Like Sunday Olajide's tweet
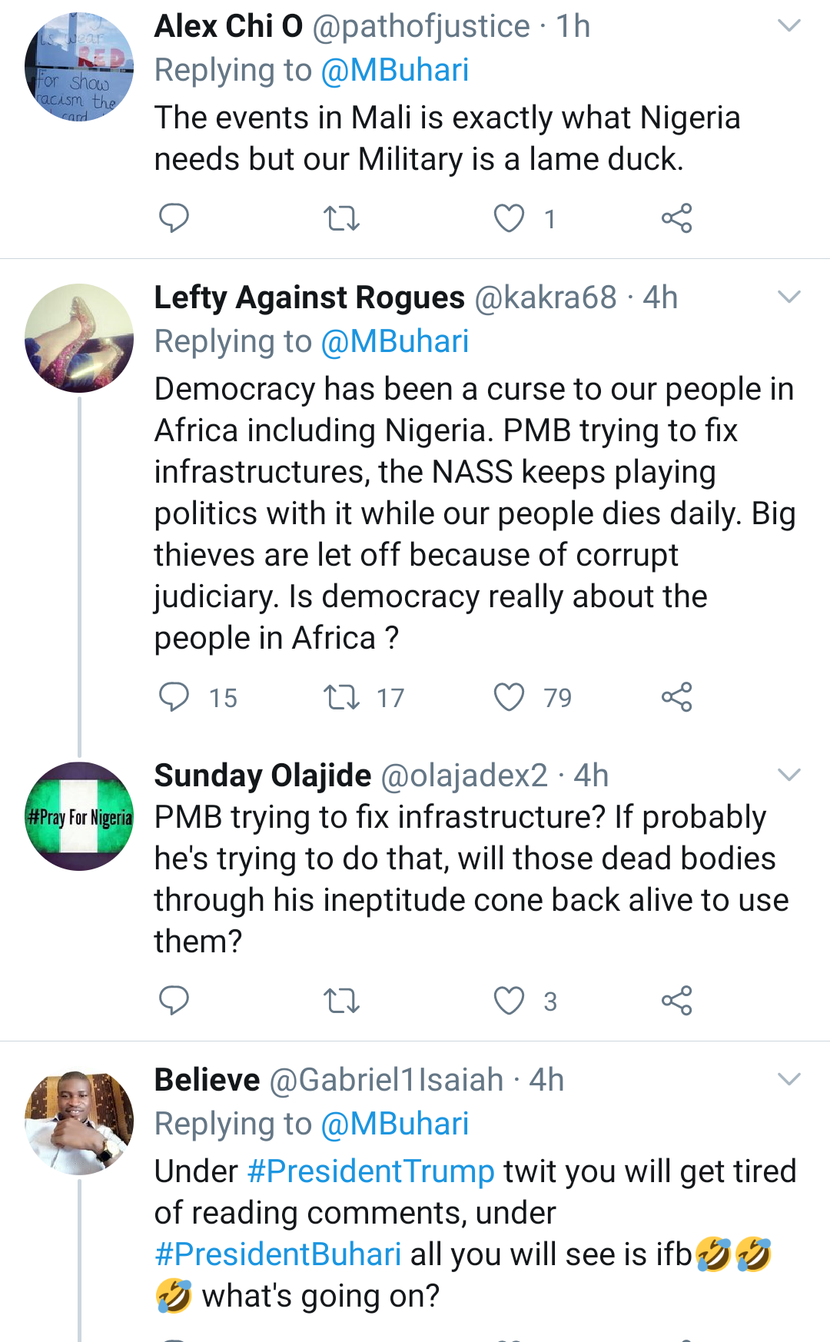The height and width of the screenshot is (1342, 830). point(509,1001)
